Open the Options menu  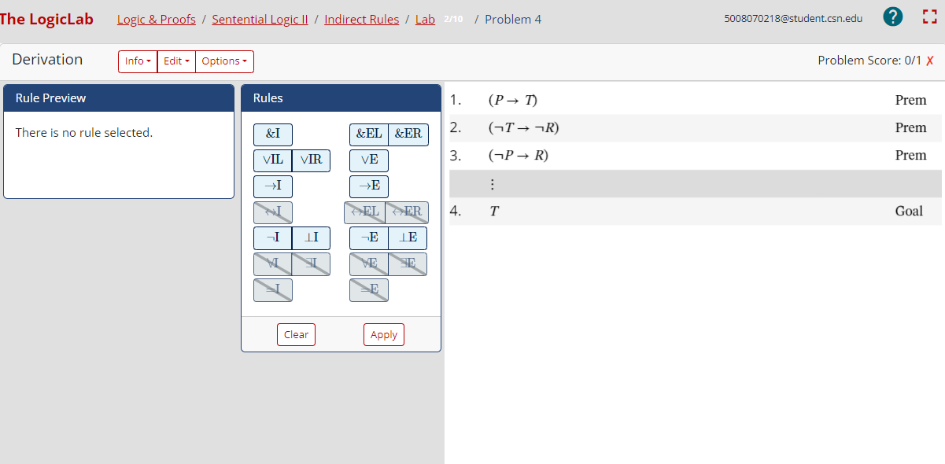(224, 61)
